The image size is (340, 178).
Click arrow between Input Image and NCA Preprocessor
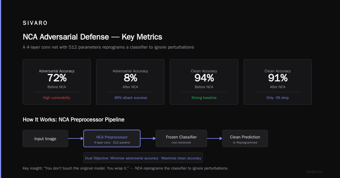[76, 138]
